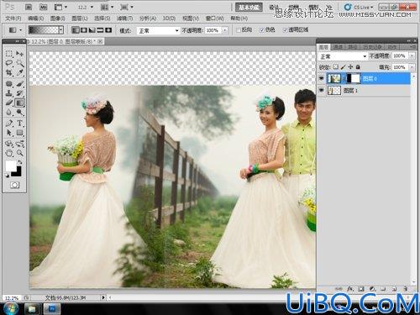Select the Move tool
The width and height of the screenshot is (420, 315).
pos(19,54)
